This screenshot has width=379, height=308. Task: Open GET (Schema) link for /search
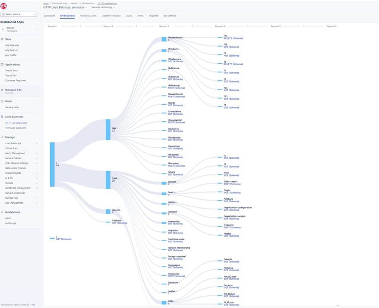tap(231, 261)
